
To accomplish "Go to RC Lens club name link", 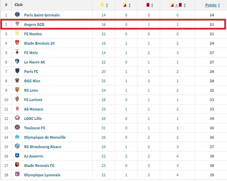I will click(31, 90).
